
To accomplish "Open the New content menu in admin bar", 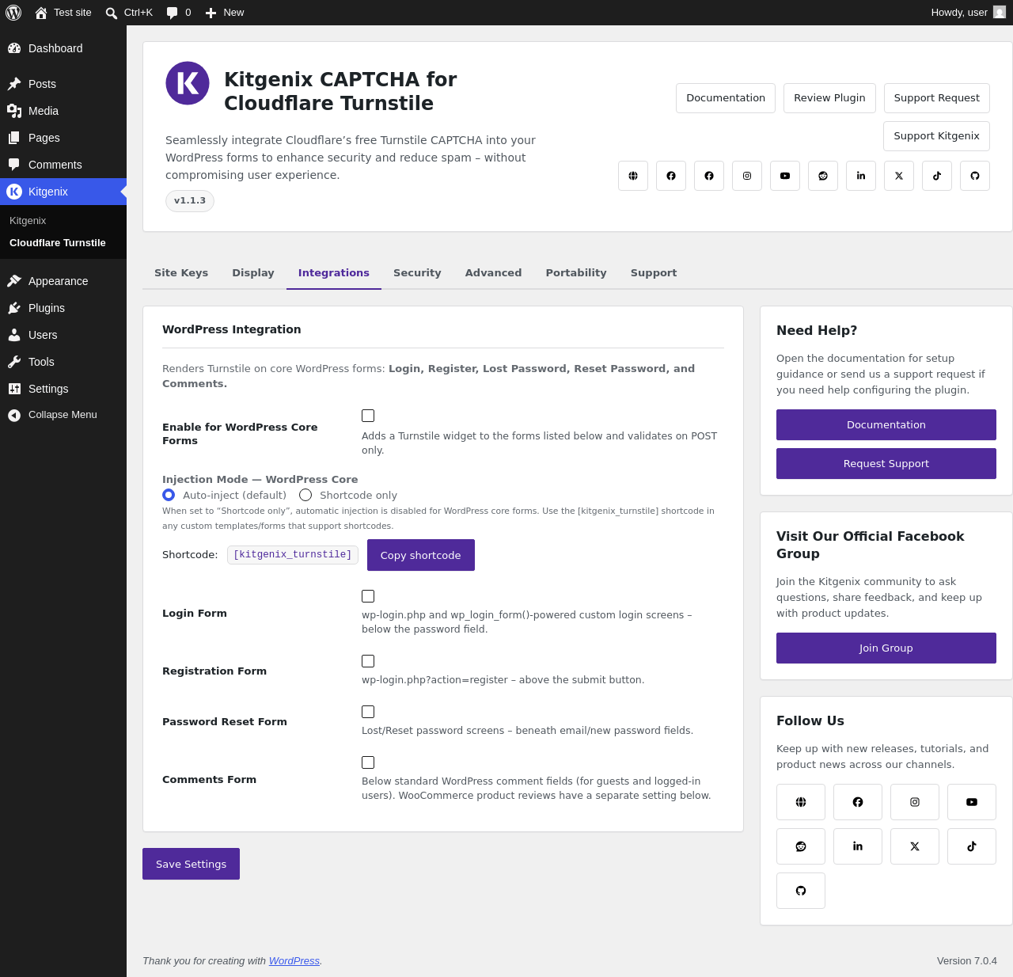I will (x=225, y=13).
